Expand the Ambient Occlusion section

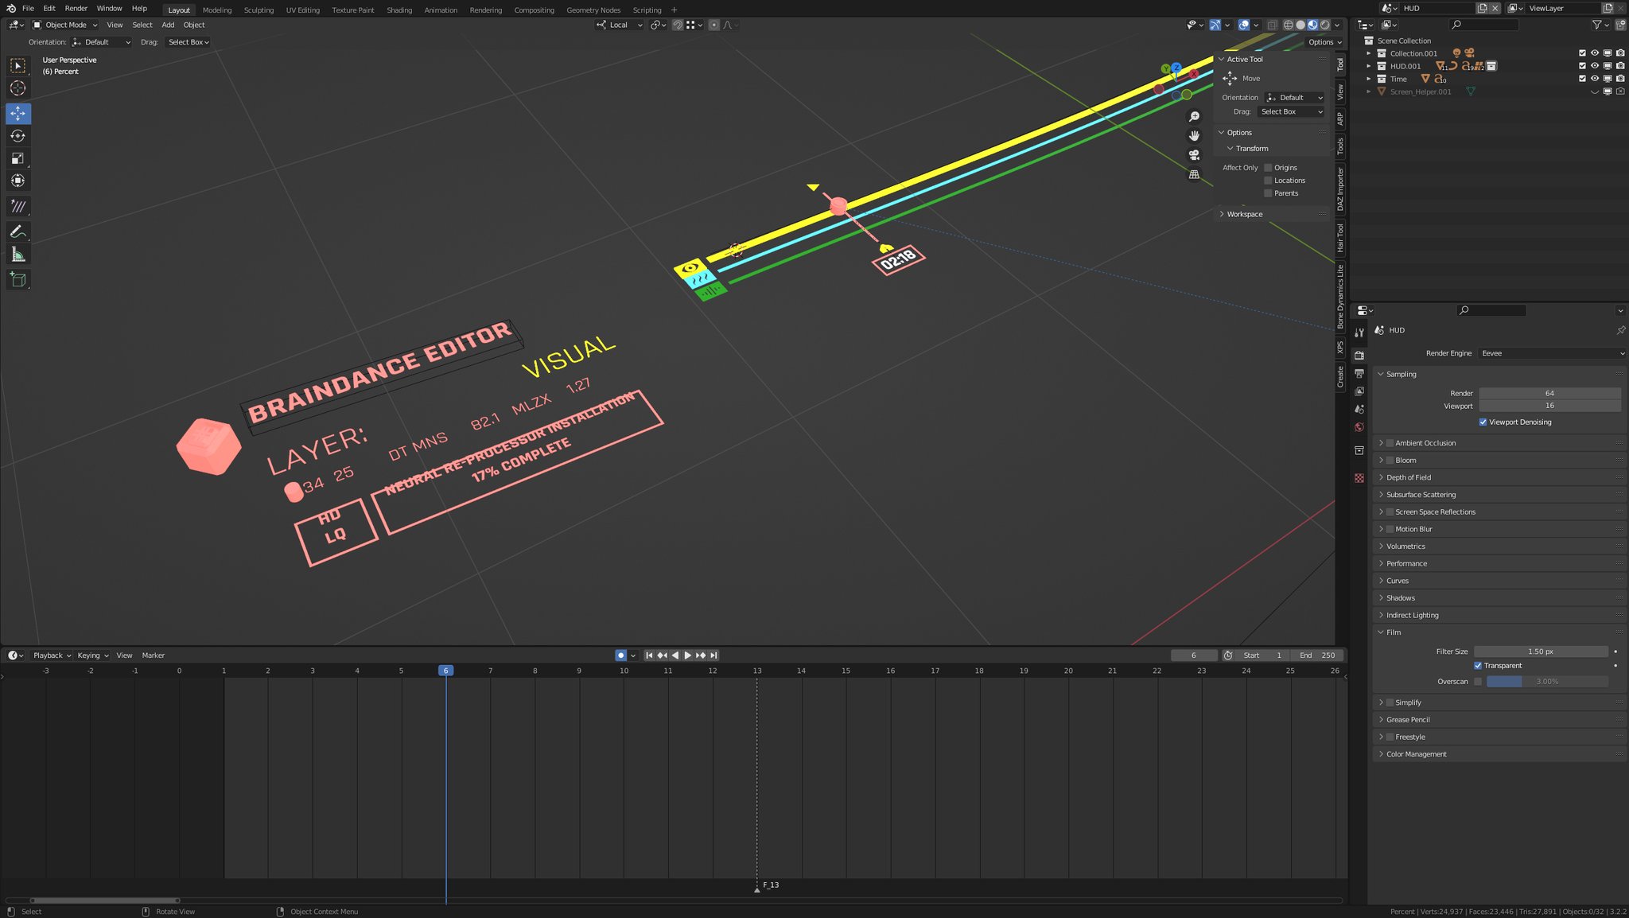click(x=1381, y=443)
